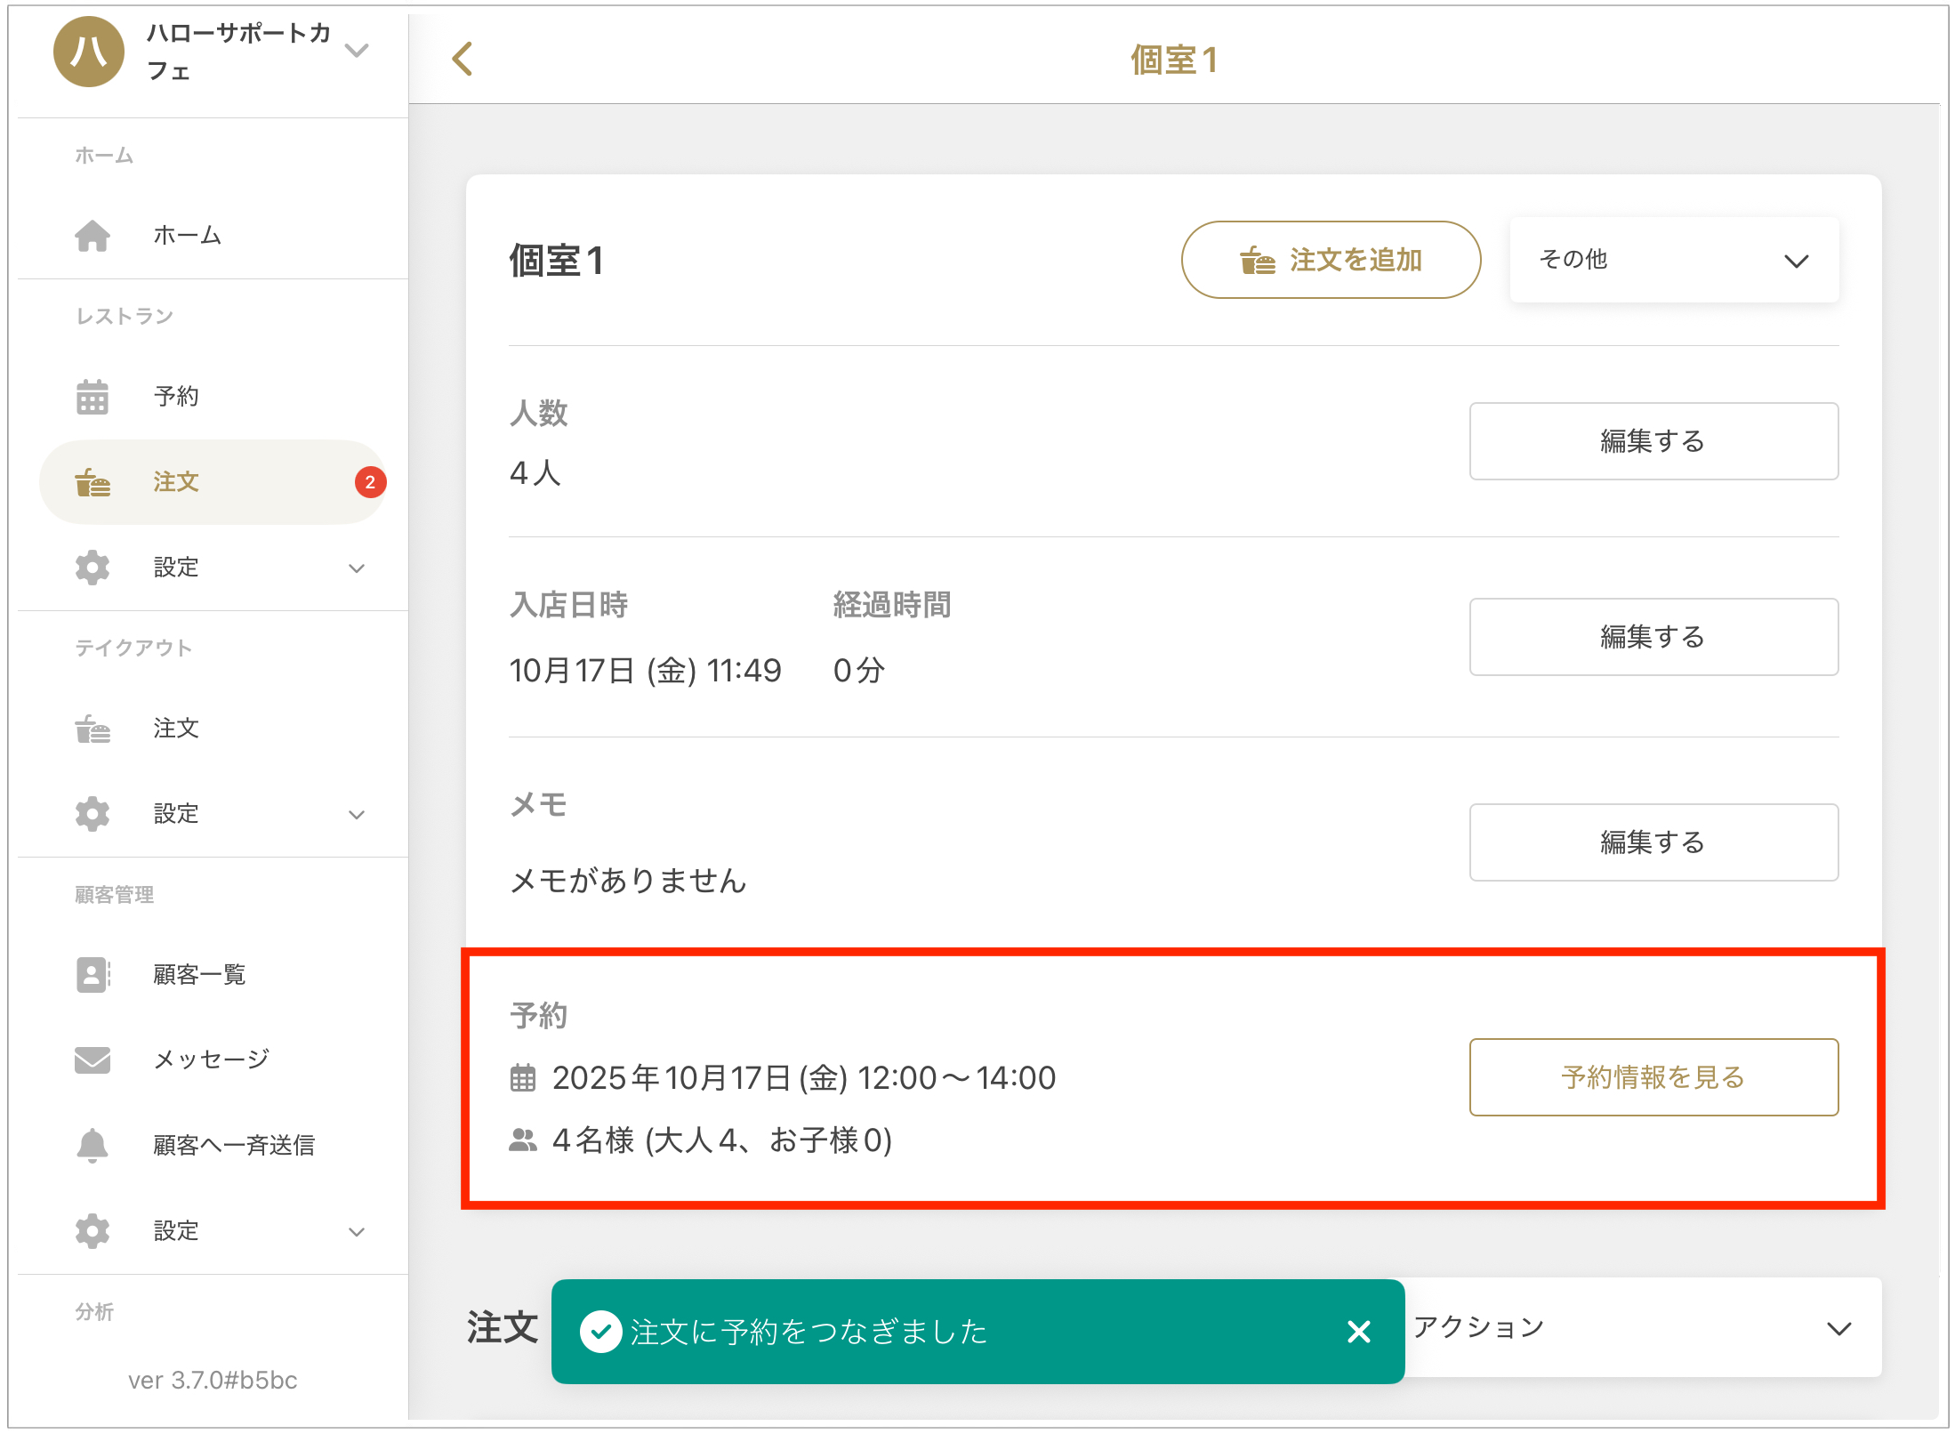1955x1434 pixels.
Task: Expand the restaurant 設定 section
Action: tap(356, 568)
